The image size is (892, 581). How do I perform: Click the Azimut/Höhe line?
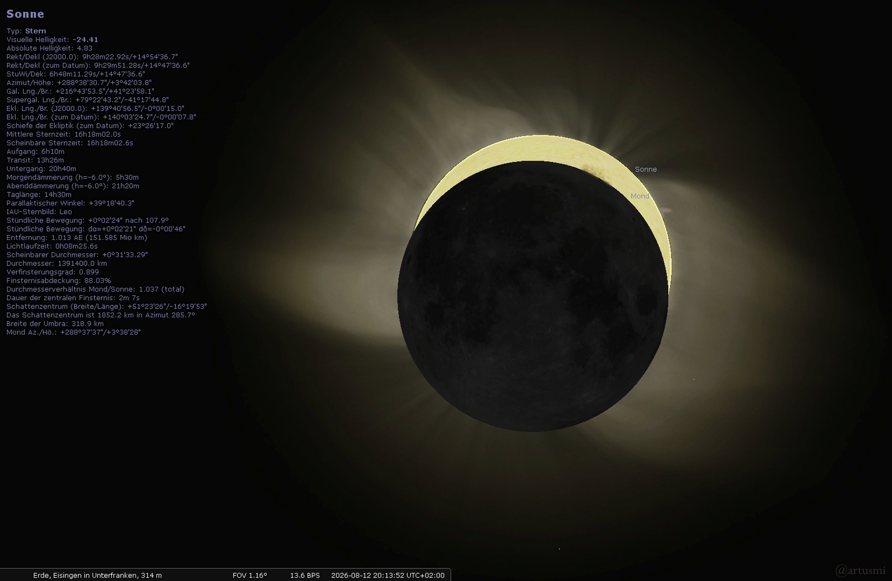click(79, 83)
